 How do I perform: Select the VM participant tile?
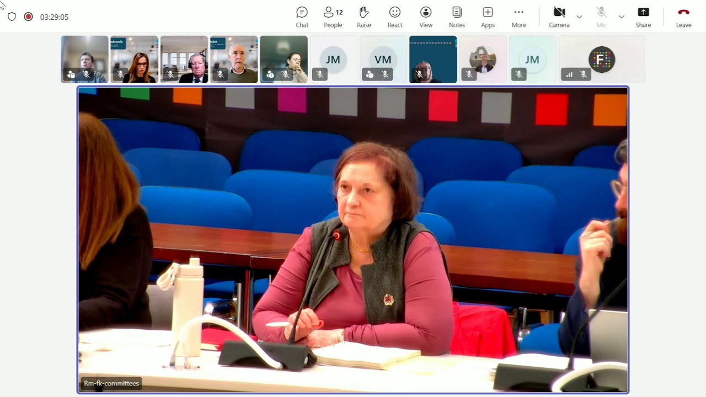tap(383, 60)
